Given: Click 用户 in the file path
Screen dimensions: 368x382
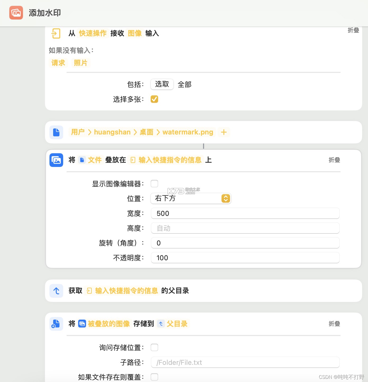Looking at the screenshot, I should (78, 132).
